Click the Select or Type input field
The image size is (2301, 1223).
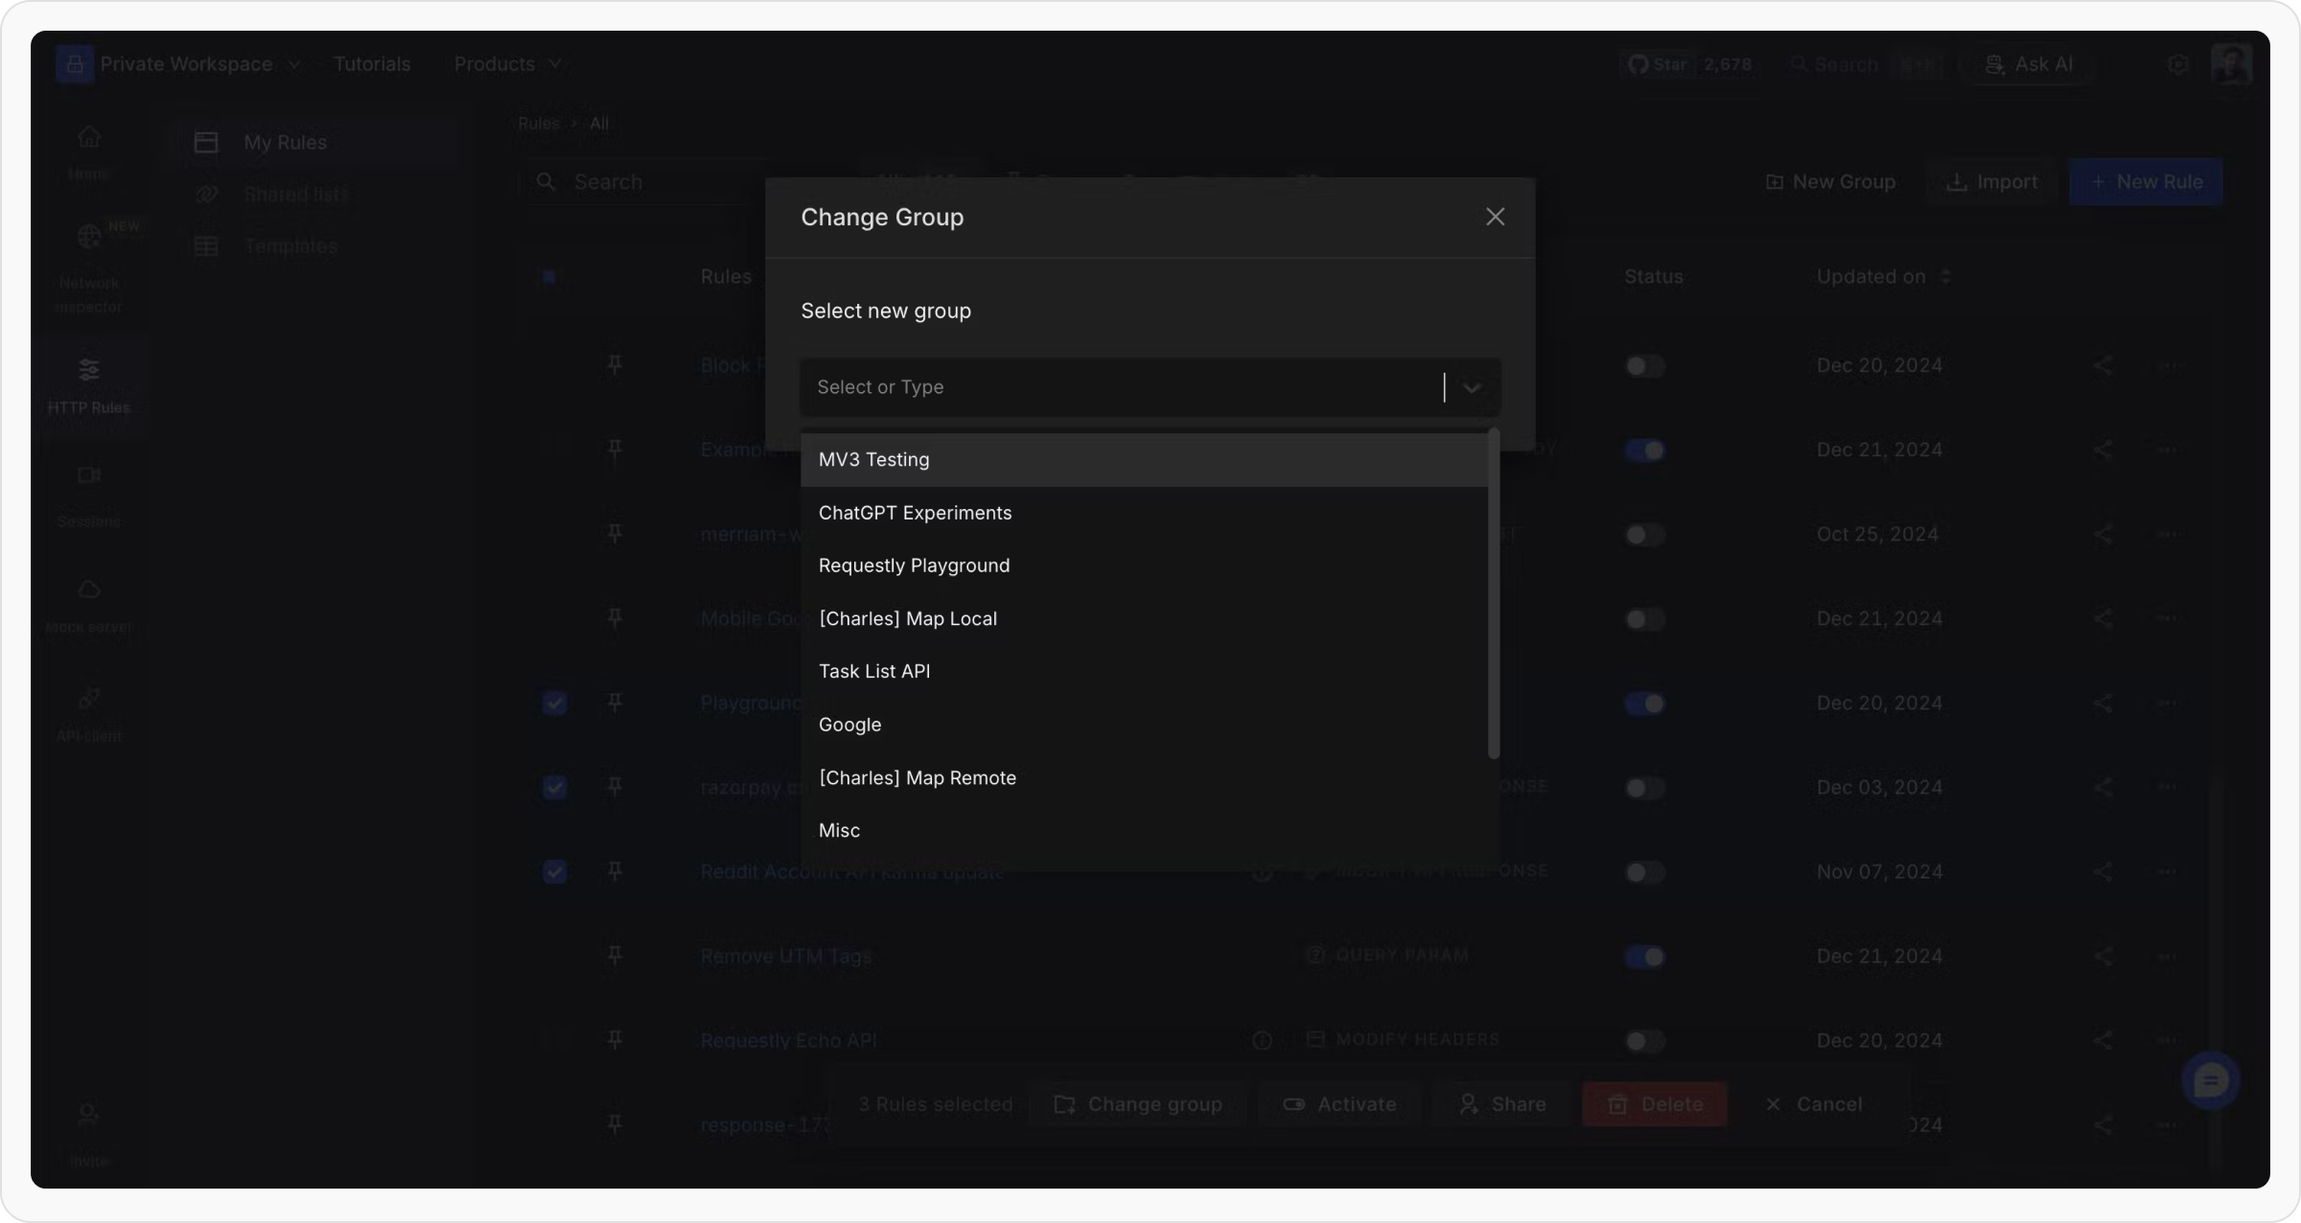1122,387
